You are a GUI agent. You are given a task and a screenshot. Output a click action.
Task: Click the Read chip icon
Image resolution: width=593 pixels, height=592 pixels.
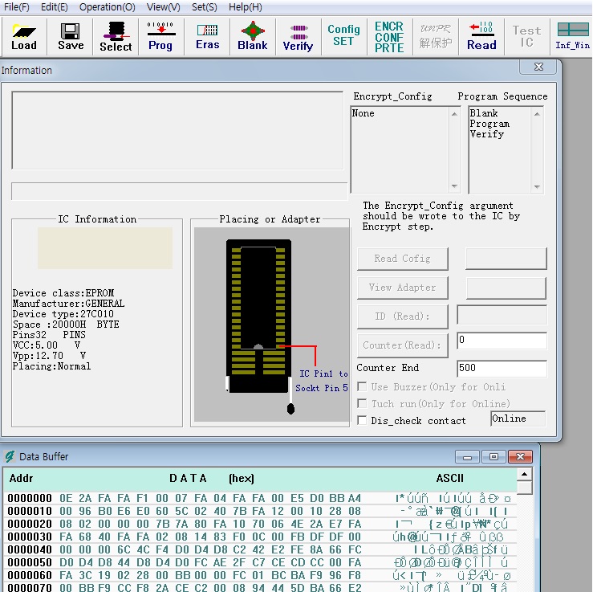[481, 37]
